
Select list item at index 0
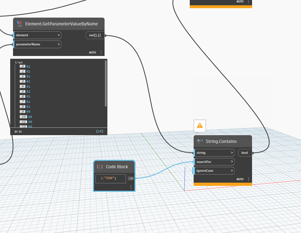(x=28, y=66)
